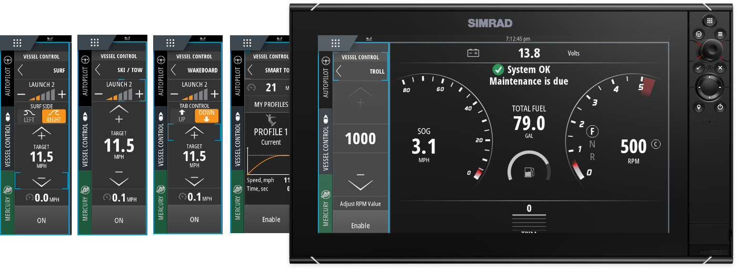The height and width of the screenshot is (270, 738).
Task: Tap the waypoint pin hardware key
Action: tap(699, 107)
